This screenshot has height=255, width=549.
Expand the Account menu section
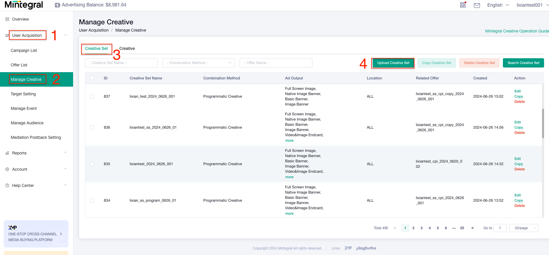66,169
